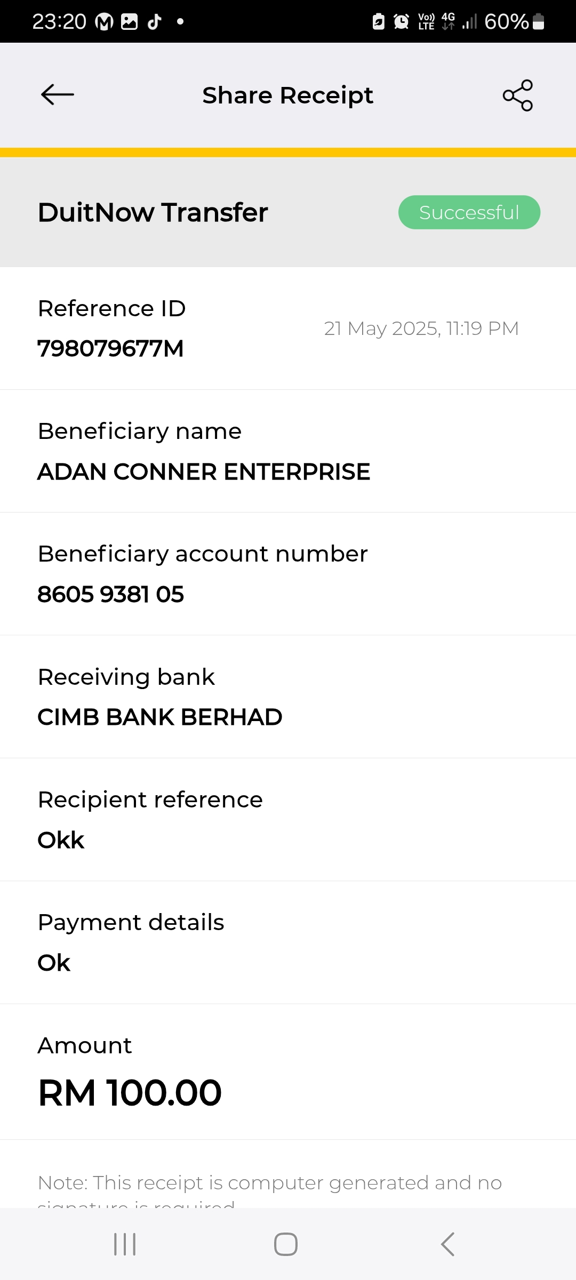Tap the Share Receipt title
This screenshot has width=576, height=1280.
click(x=287, y=95)
